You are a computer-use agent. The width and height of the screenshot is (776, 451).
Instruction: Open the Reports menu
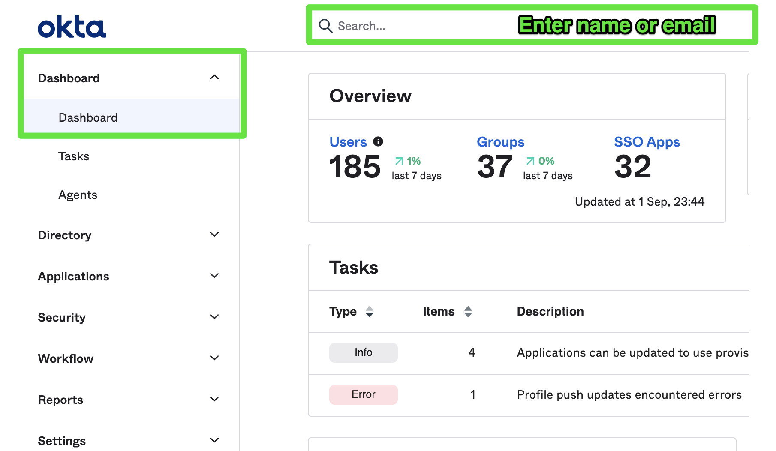pos(60,400)
